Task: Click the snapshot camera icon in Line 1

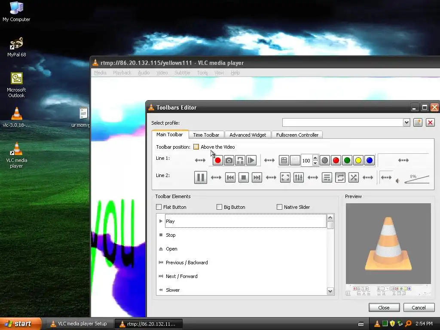Action: pyautogui.click(x=229, y=160)
